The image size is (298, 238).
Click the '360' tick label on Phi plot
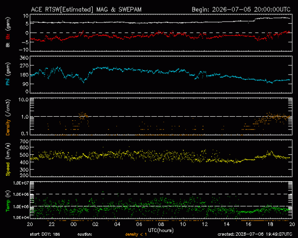[x=24, y=58]
